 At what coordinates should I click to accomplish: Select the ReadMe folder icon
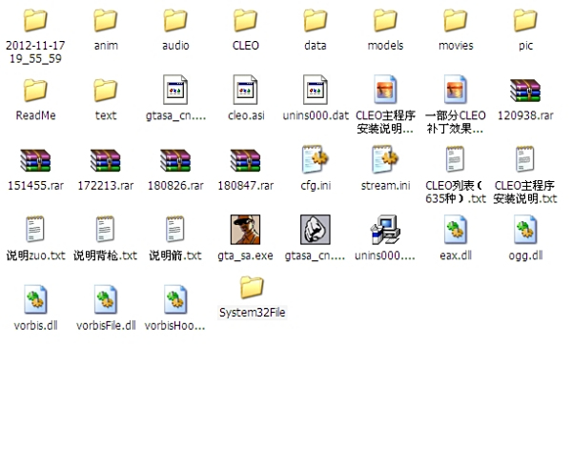coord(35,91)
